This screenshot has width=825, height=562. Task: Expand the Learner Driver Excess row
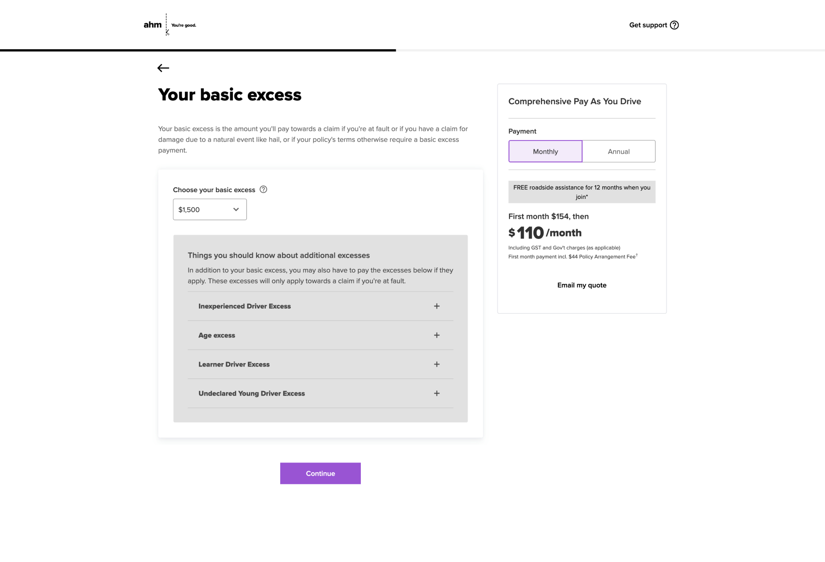pyautogui.click(x=234, y=365)
